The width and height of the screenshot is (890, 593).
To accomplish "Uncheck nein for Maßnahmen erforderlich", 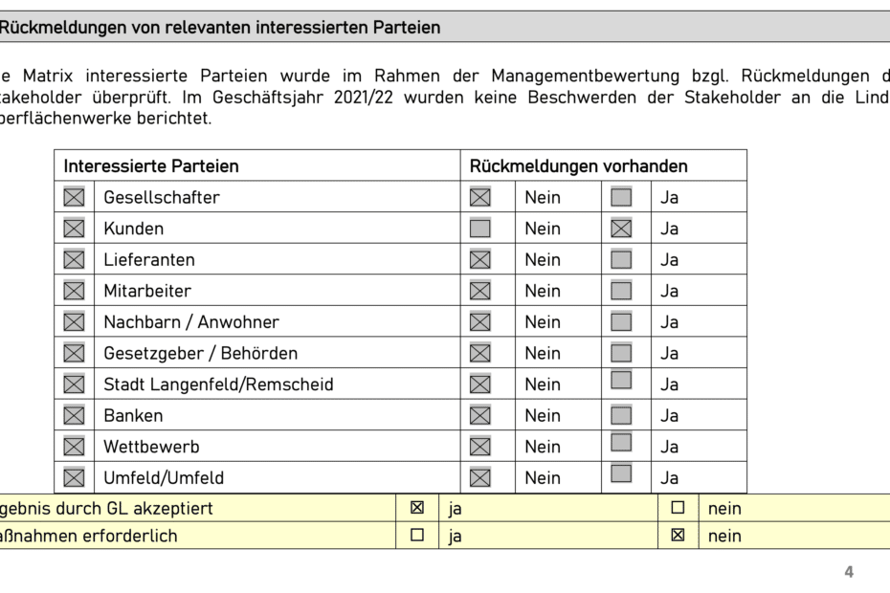I will (678, 536).
